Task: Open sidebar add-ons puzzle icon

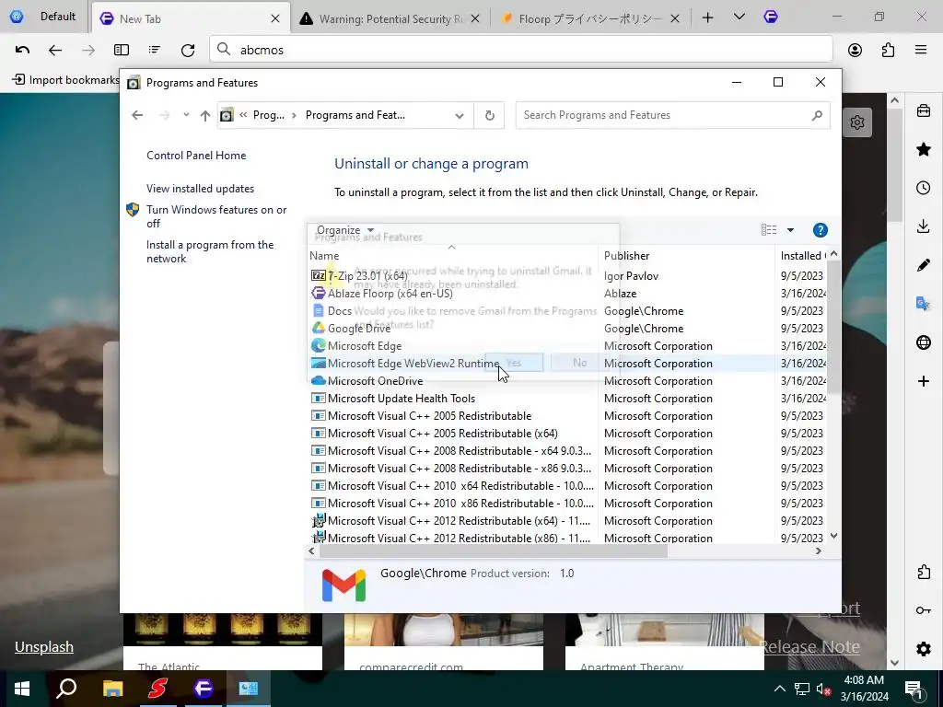Action: (x=923, y=572)
